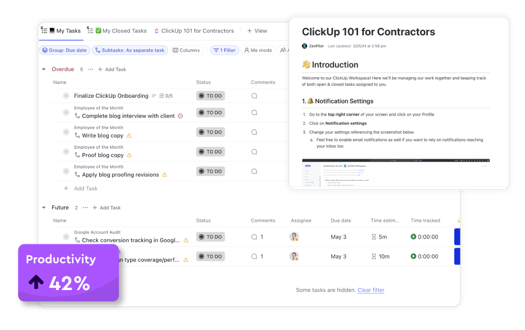Click Google Account Audit parent task label
Screen dimensions: 525x330
(x=97, y=232)
